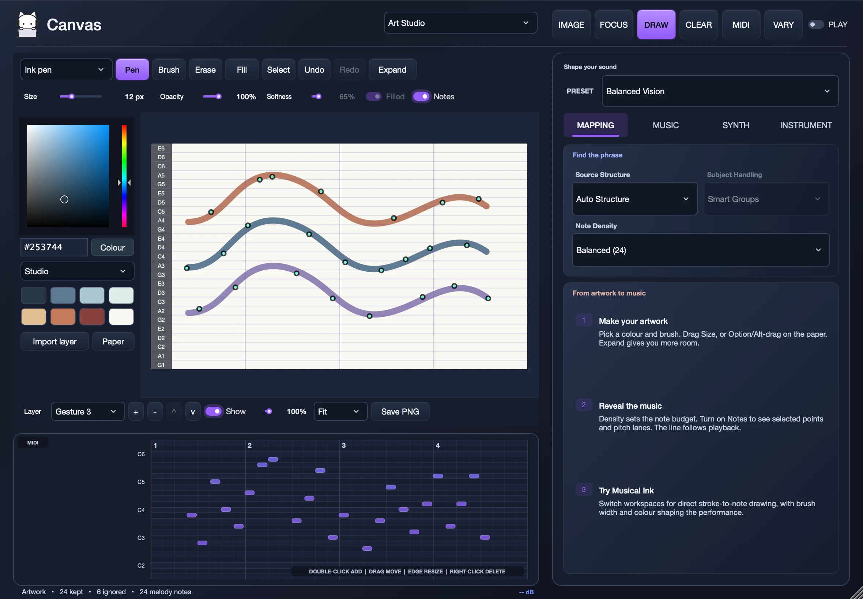
Task: Click Save PNG button
Action: pos(400,411)
